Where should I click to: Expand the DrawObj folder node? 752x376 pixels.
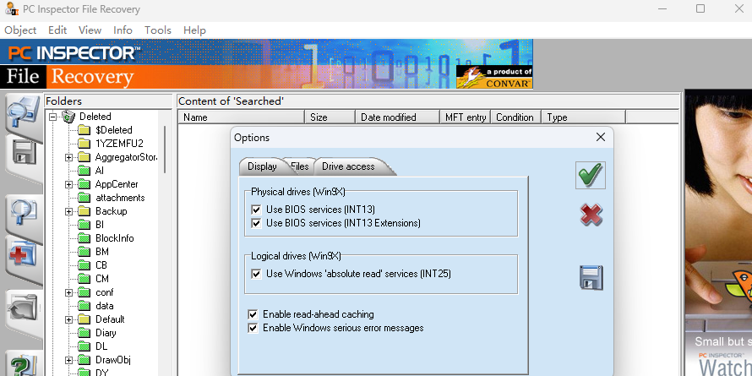pos(68,360)
